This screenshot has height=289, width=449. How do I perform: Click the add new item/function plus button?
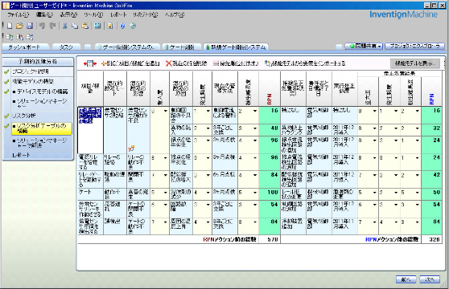[130, 63]
